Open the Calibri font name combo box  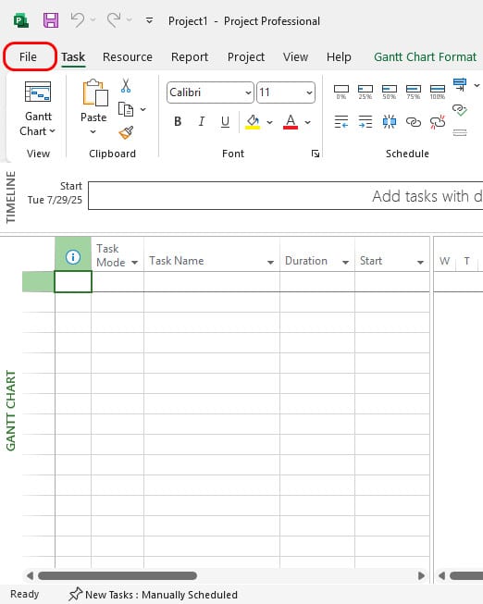[x=210, y=92]
